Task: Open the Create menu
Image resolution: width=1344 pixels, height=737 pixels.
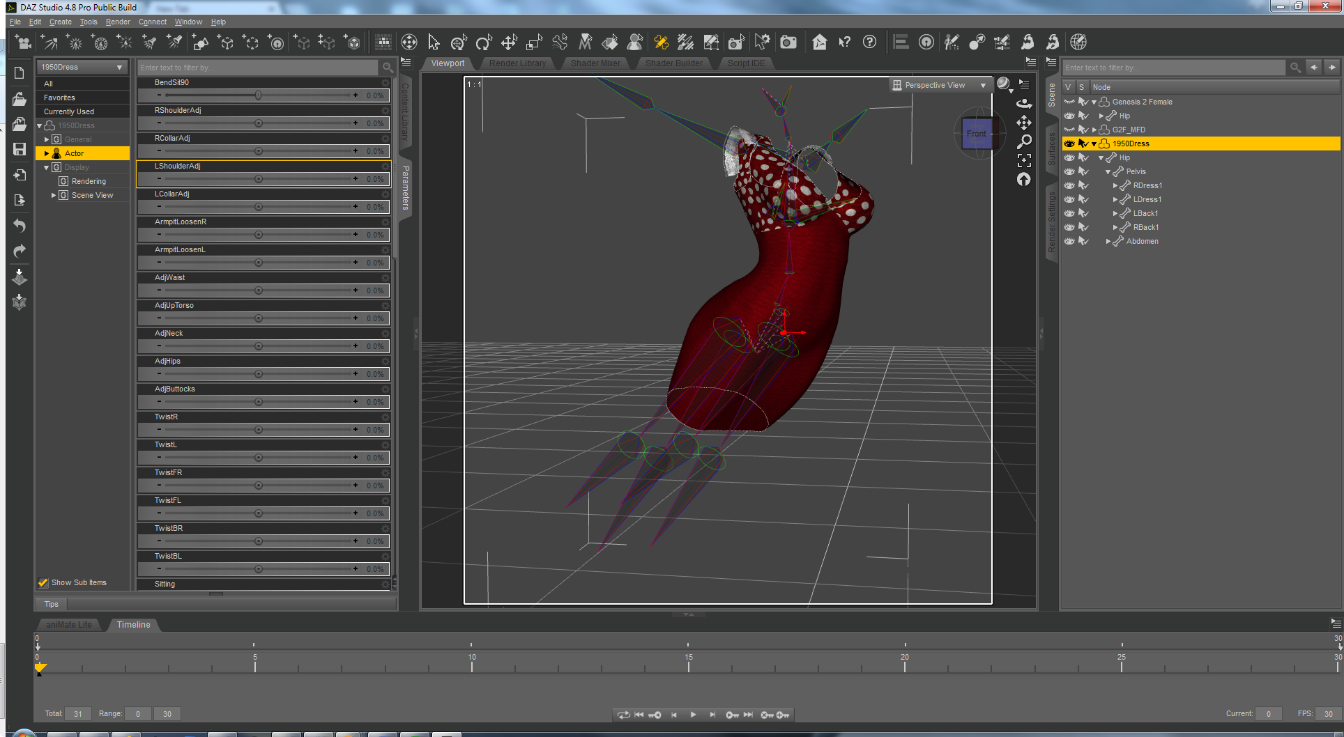Action: click(60, 22)
